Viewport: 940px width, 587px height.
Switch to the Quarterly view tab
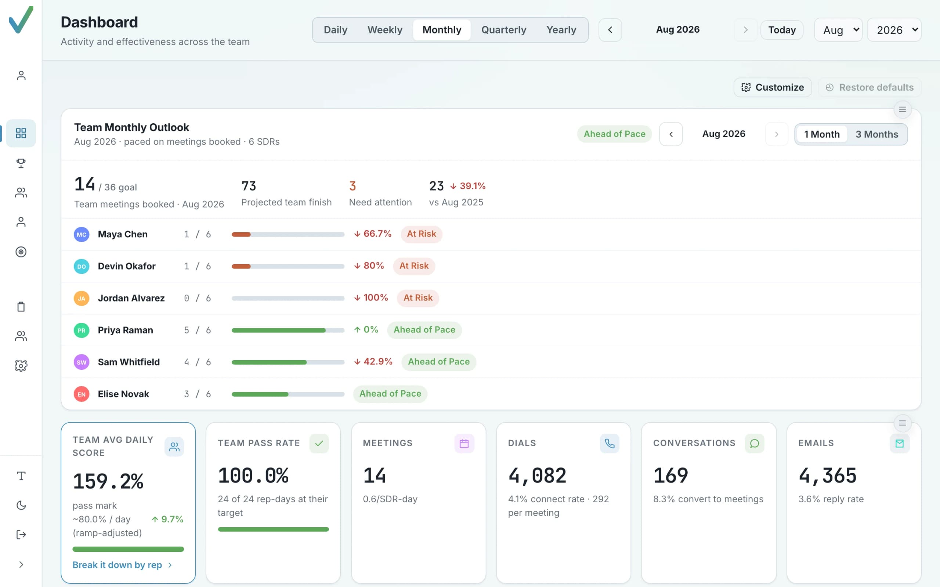pos(504,30)
